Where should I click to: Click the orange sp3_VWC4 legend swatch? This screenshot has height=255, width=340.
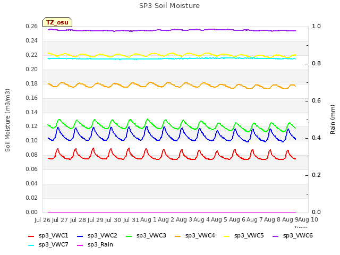(x=178, y=236)
